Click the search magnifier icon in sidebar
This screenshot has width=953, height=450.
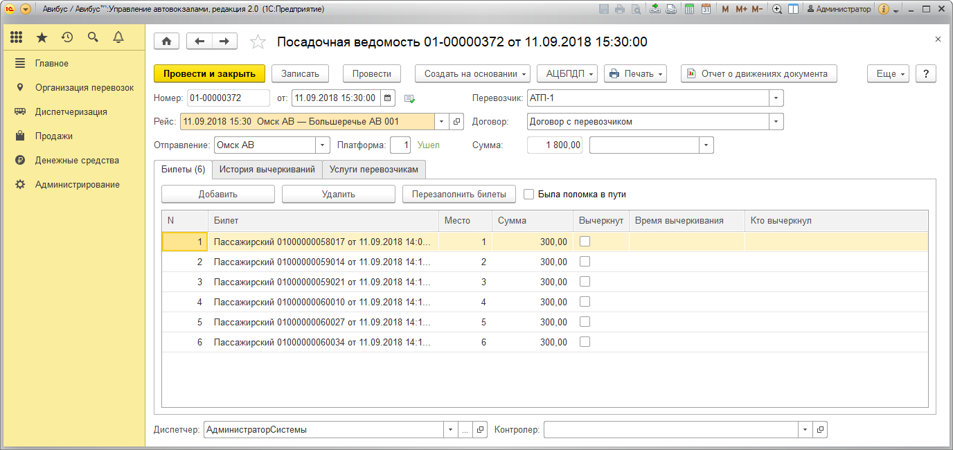(93, 37)
